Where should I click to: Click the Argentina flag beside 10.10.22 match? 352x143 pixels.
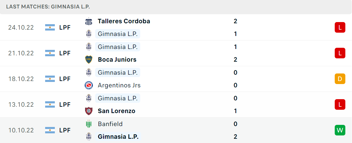click(50, 130)
